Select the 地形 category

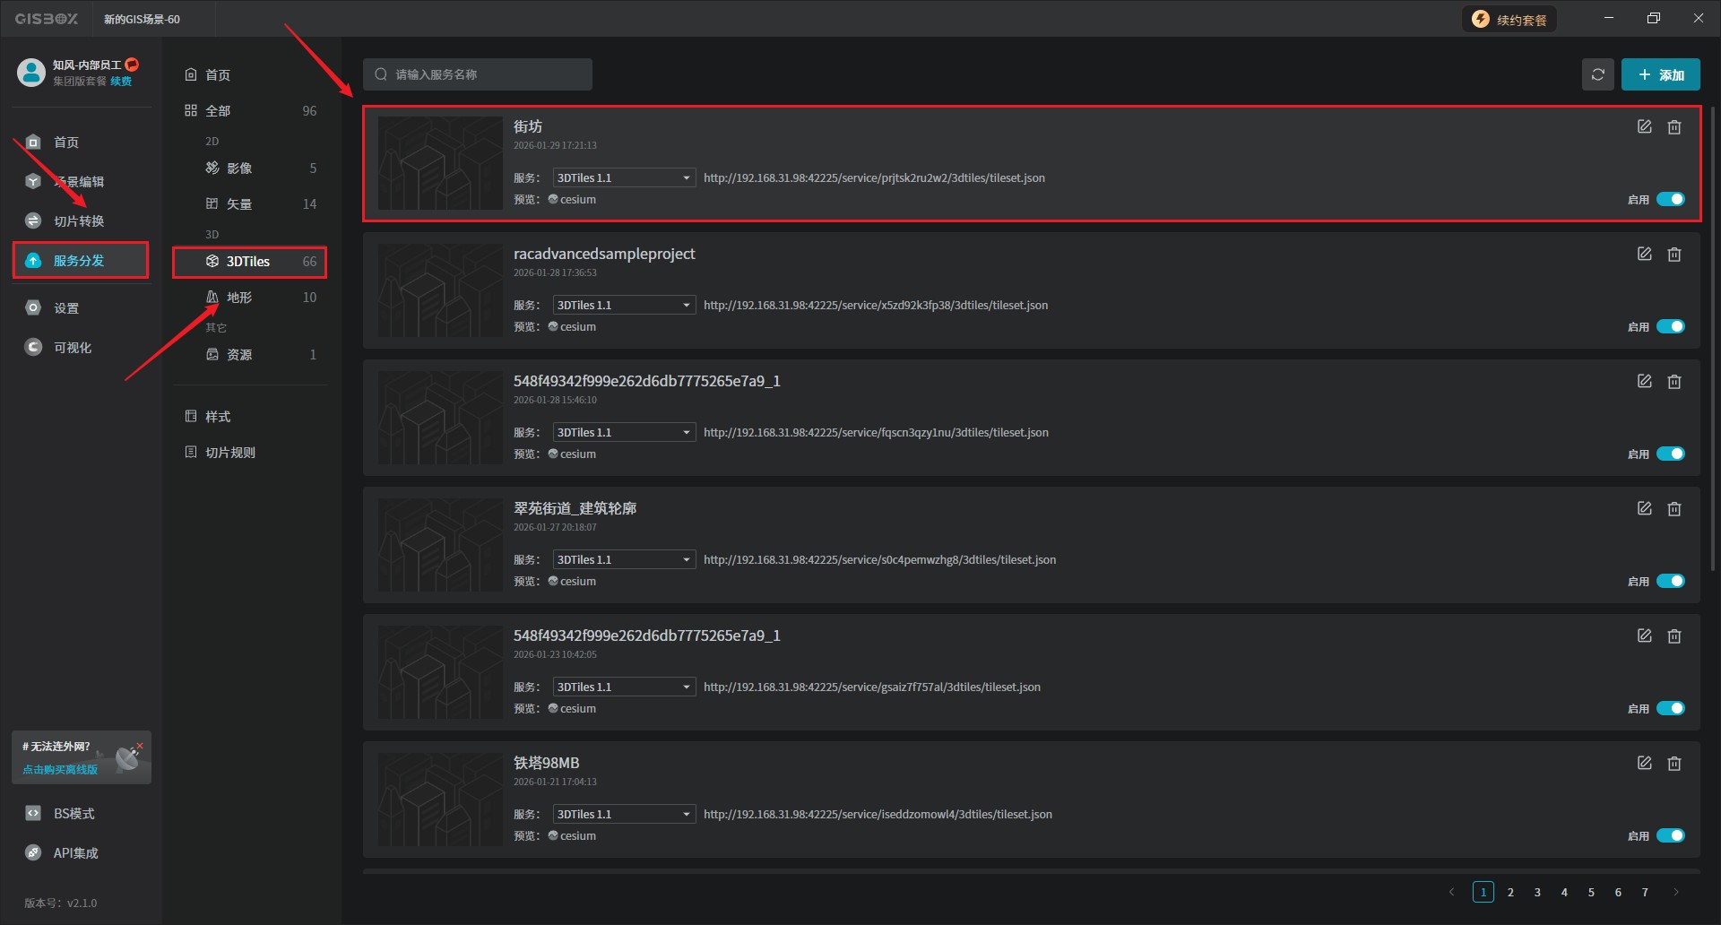point(238,298)
